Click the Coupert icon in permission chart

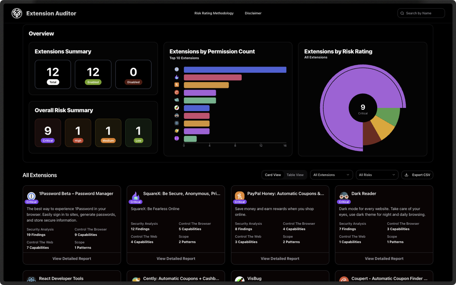coord(176,93)
